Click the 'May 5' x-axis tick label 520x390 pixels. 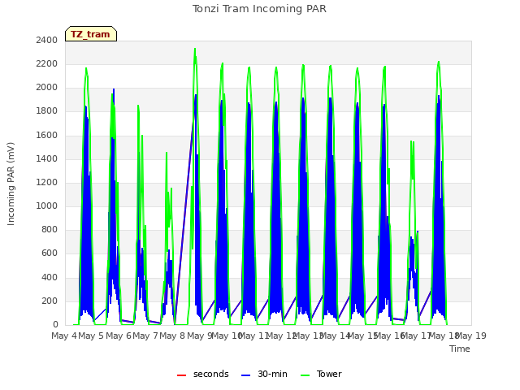click(x=91, y=336)
